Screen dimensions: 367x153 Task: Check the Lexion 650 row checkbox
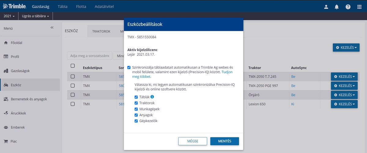(x=72, y=104)
